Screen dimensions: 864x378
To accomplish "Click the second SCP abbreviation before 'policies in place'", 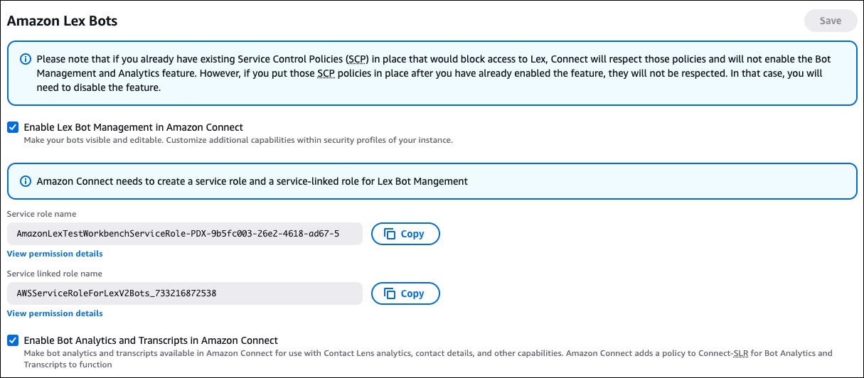I will 326,74.
